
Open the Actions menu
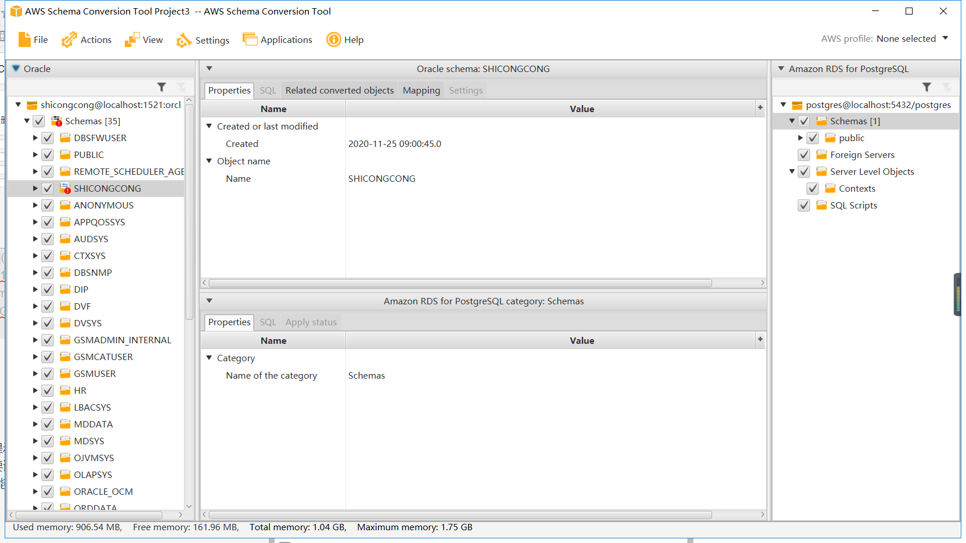click(86, 39)
